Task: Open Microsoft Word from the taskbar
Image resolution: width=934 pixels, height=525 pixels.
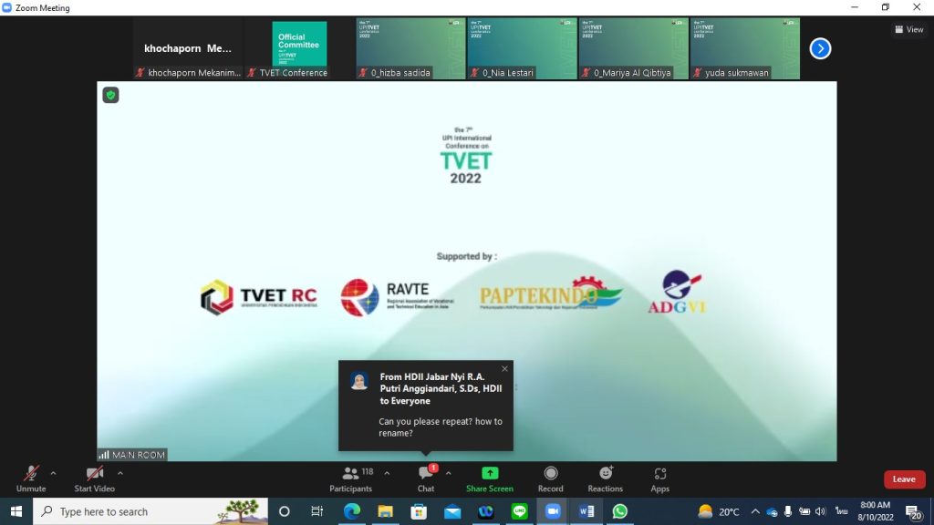Action: (586, 511)
